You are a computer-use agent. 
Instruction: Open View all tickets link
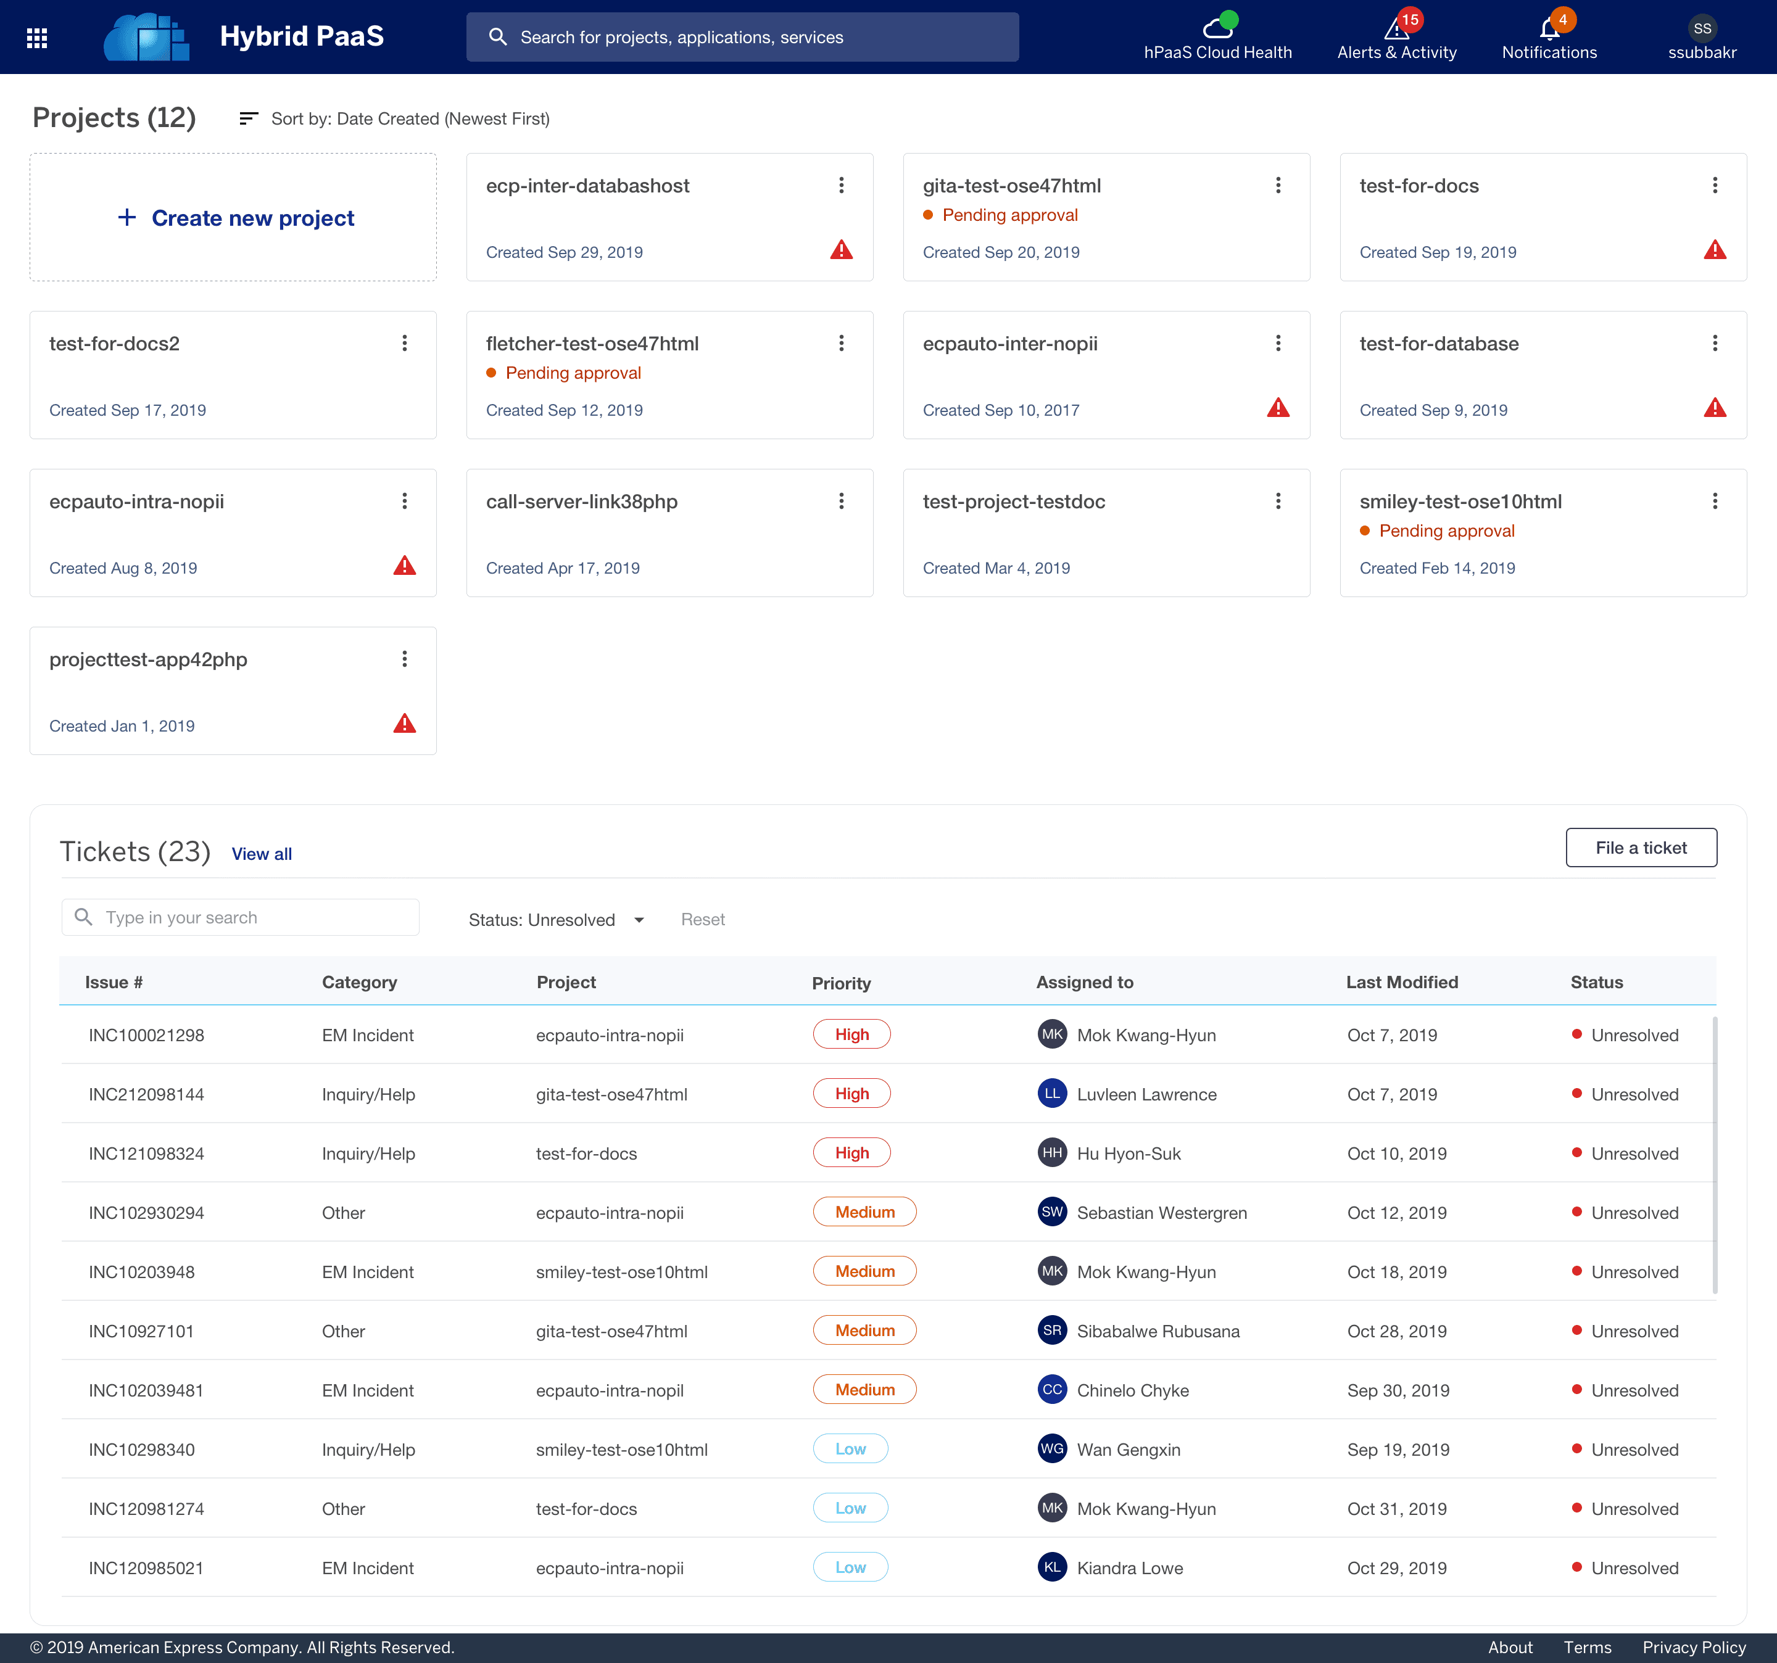(261, 854)
